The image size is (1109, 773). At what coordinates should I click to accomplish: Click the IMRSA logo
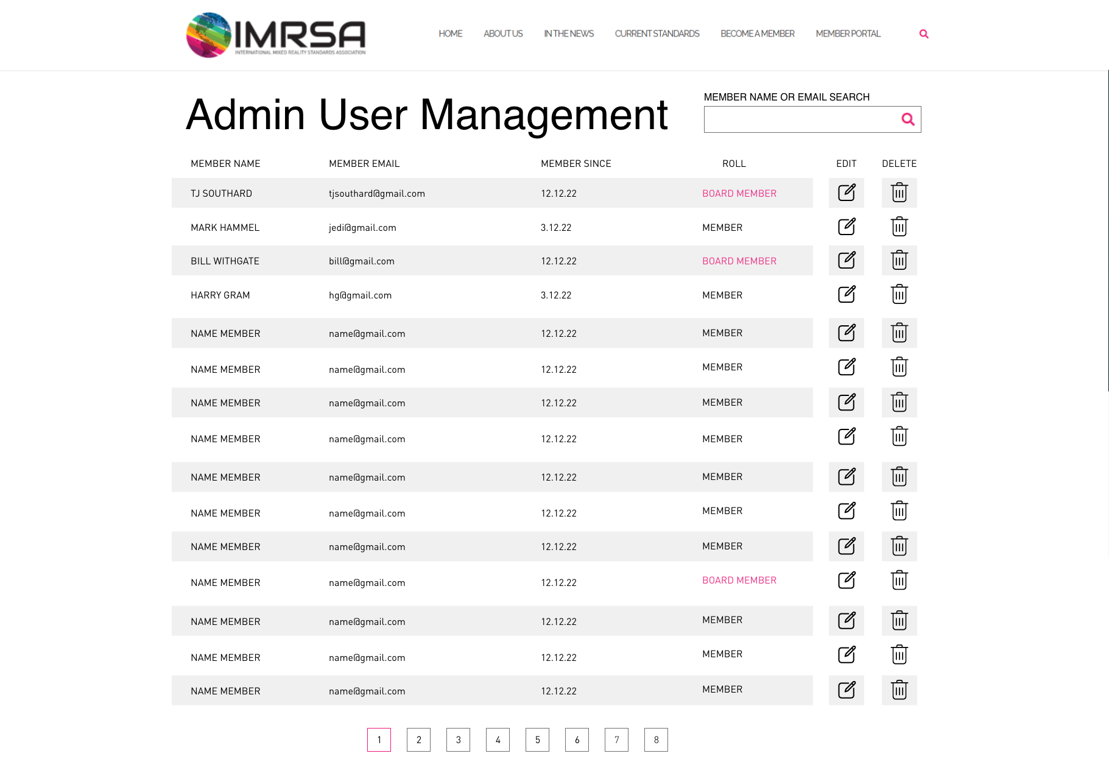click(275, 35)
